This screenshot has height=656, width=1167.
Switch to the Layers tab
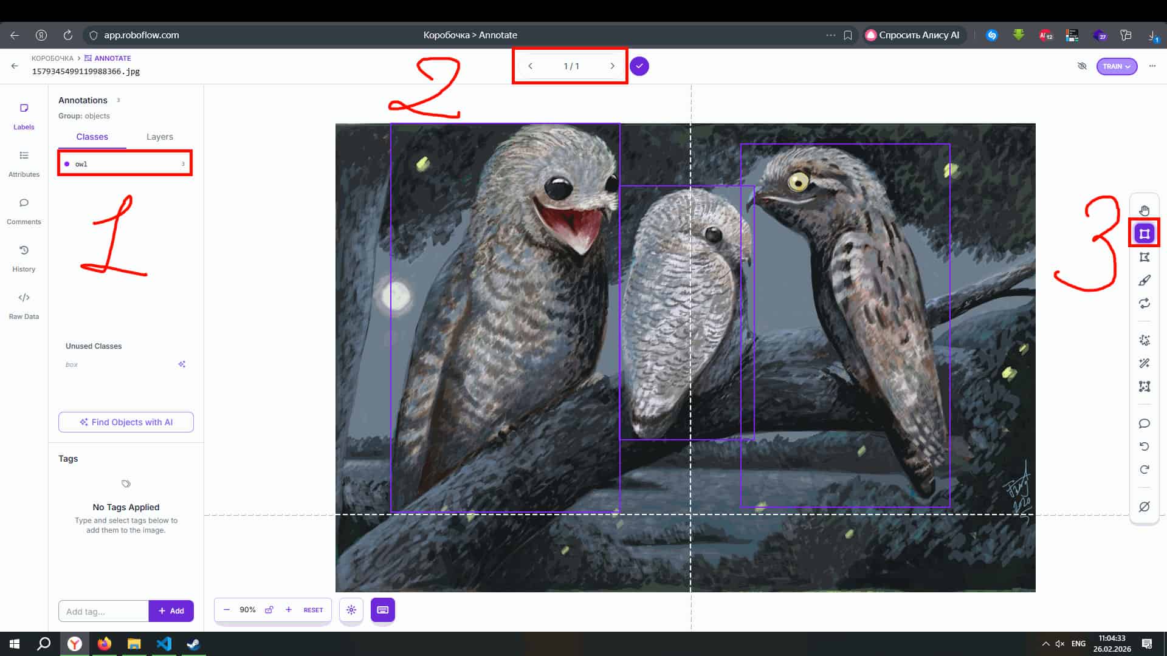[x=160, y=137]
